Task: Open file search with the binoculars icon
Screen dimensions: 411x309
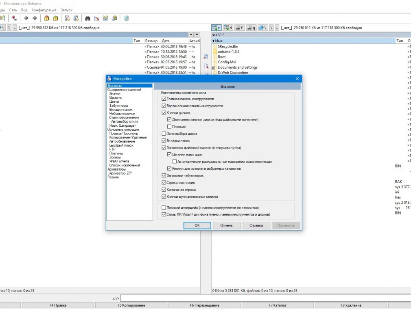Action: tap(87, 18)
